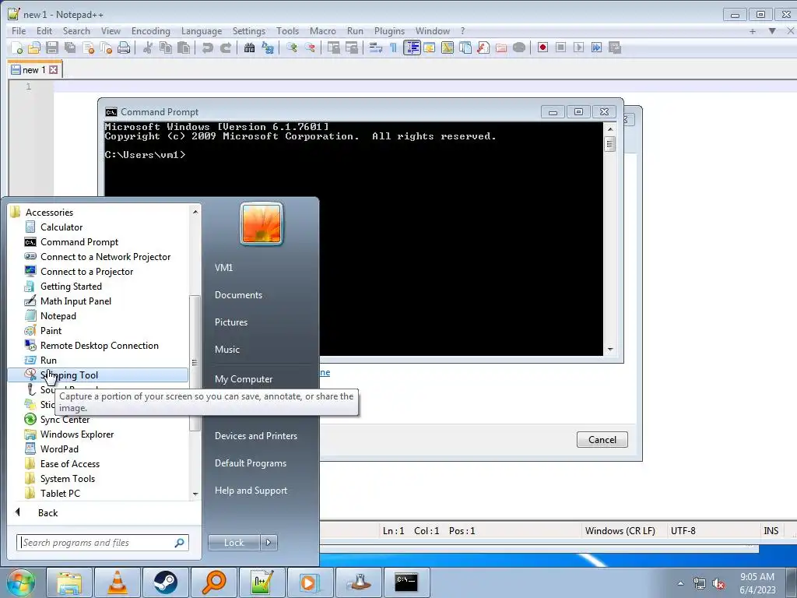
Task: Click the Replace toolbar icon
Action: pos(268,47)
